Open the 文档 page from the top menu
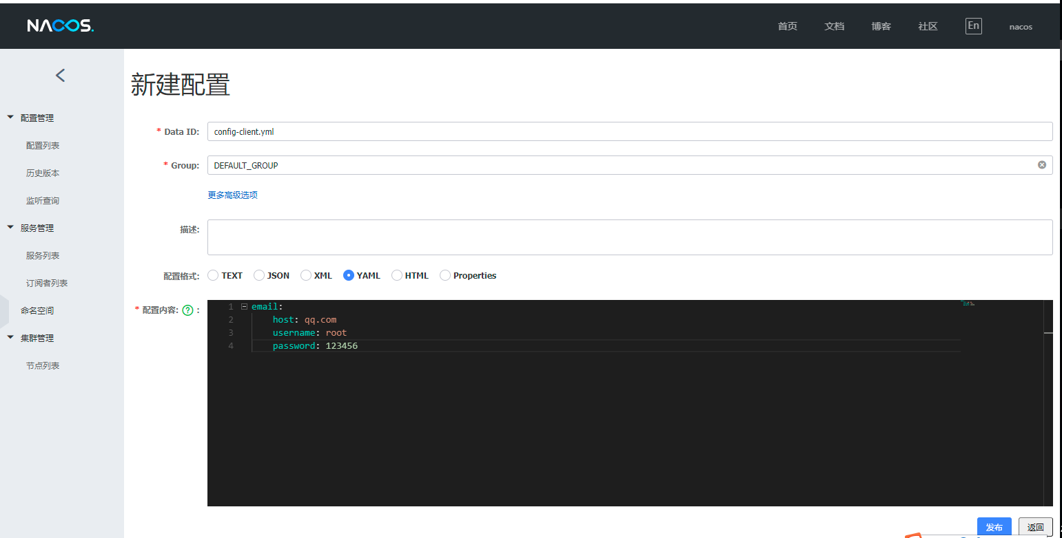1062x538 pixels. click(834, 25)
